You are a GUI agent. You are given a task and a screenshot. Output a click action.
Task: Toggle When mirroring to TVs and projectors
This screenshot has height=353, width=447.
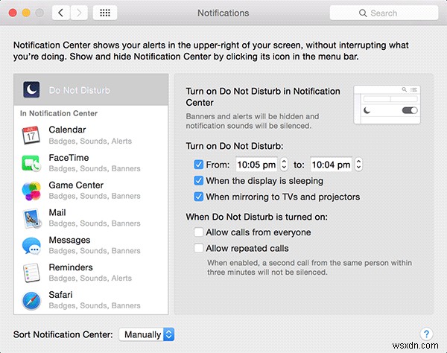click(x=198, y=197)
